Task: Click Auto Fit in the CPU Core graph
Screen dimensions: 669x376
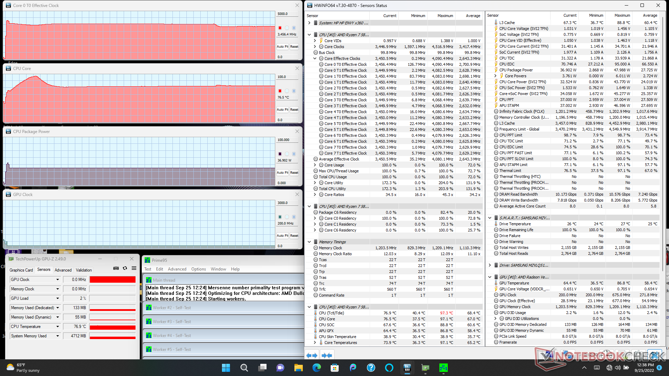Action: pyautogui.click(x=283, y=110)
